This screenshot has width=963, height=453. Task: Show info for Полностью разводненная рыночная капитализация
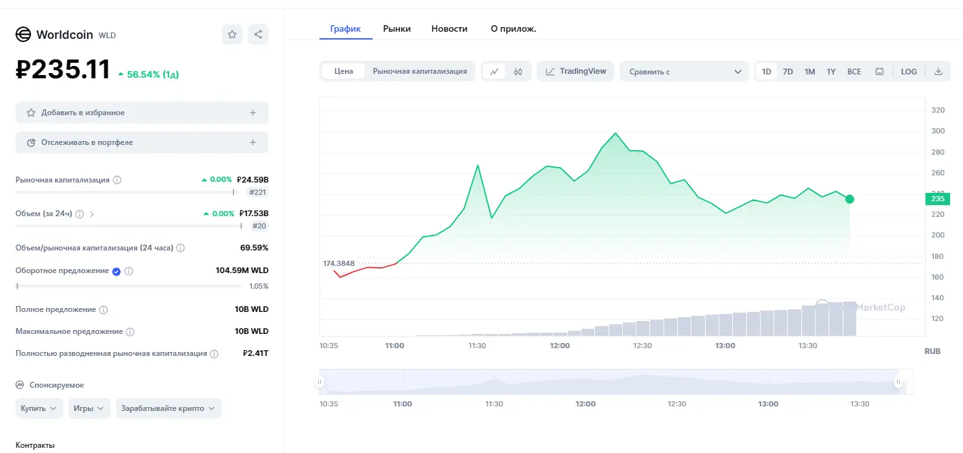tap(214, 354)
